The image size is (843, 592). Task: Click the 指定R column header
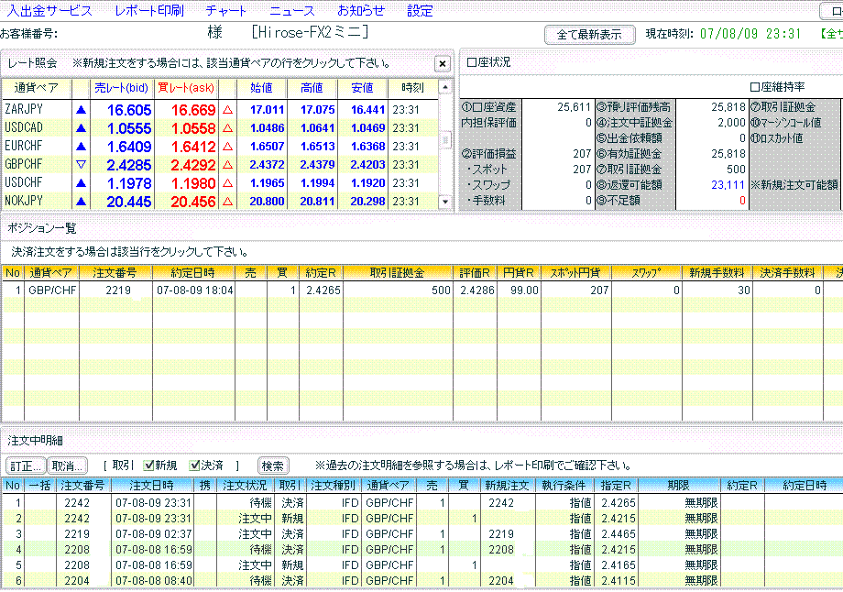click(x=616, y=485)
